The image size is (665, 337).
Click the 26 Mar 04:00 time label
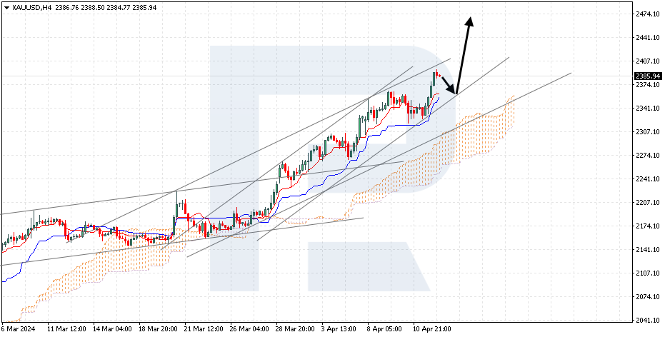point(249,329)
